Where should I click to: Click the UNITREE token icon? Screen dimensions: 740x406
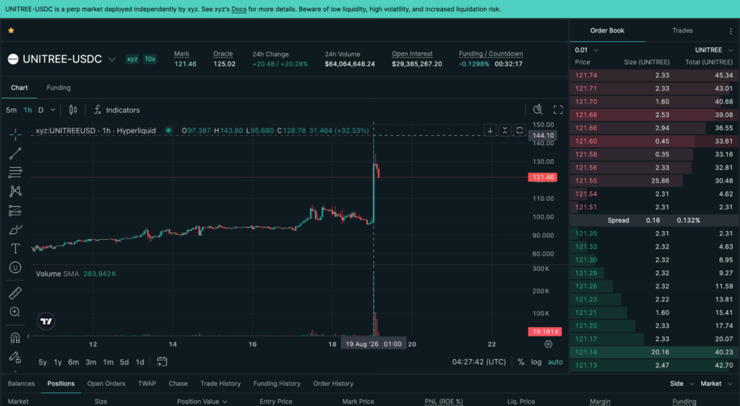pos(13,59)
